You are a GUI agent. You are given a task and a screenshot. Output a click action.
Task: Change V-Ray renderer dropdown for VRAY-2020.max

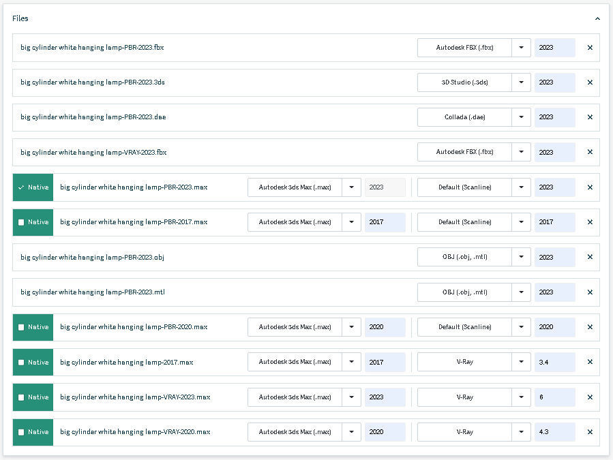[x=521, y=432]
